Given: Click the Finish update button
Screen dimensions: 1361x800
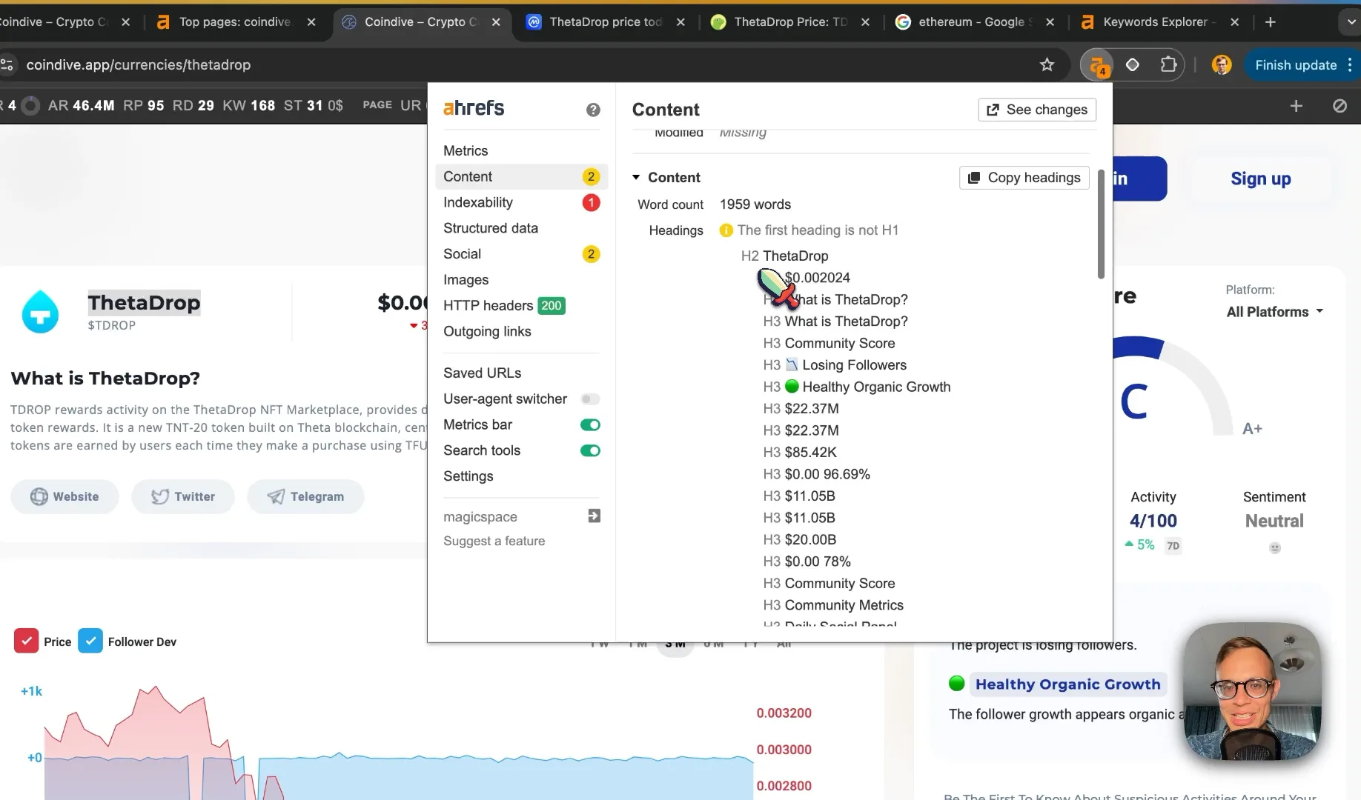Looking at the screenshot, I should [1296, 65].
